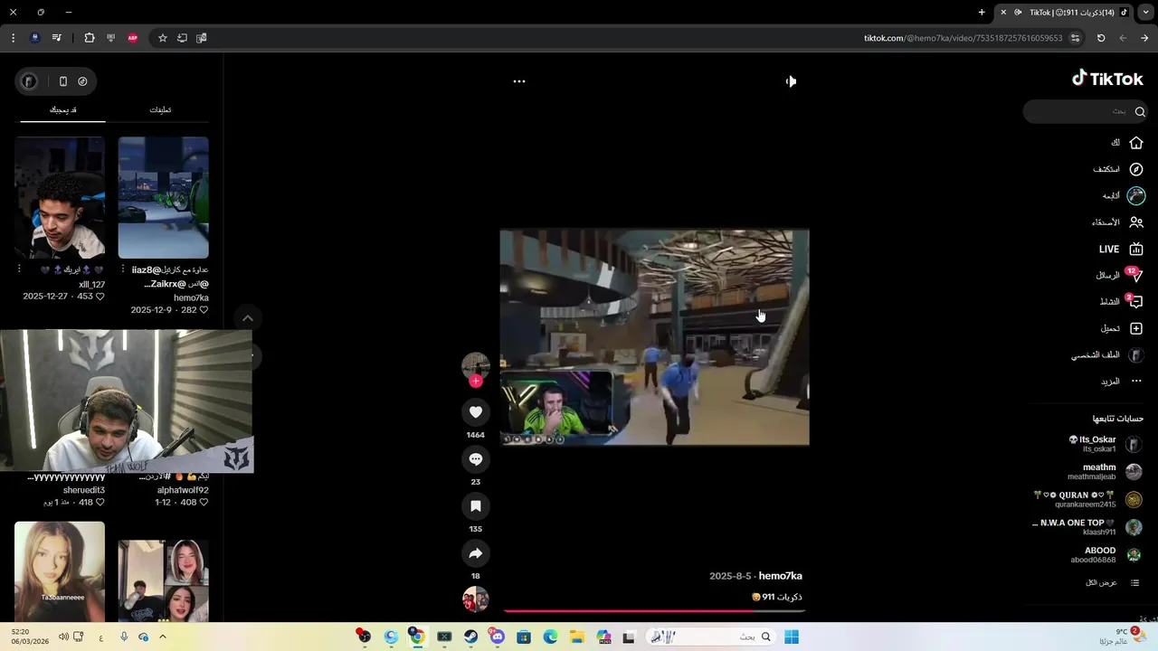Open the site settings icon in address bar

(x=1075, y=38)
